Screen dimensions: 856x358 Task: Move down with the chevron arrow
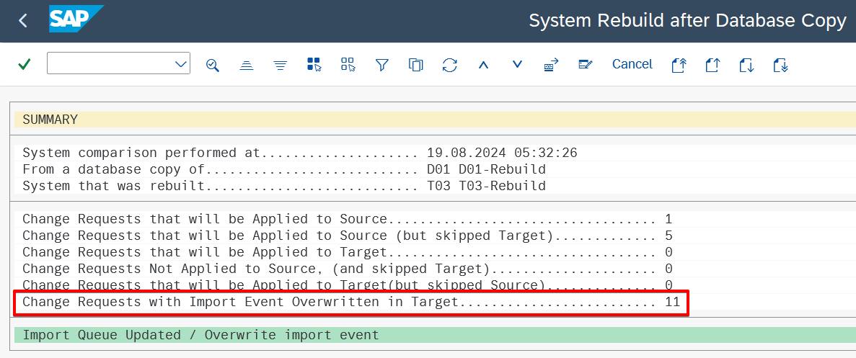point(517,64)
